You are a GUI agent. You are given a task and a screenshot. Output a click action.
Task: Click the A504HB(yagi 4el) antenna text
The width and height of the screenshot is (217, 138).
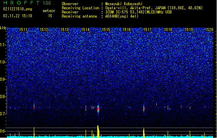(122, 16)
